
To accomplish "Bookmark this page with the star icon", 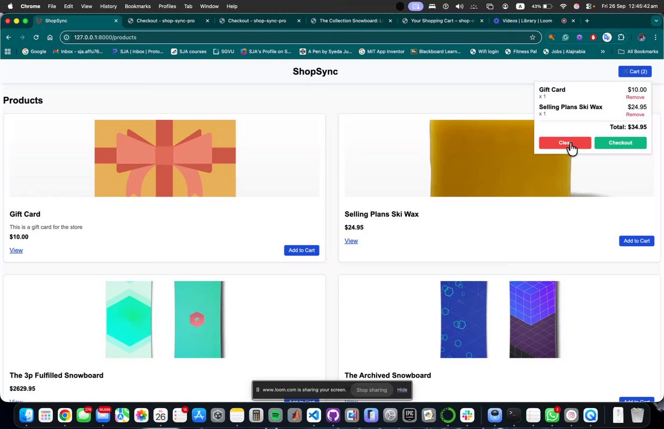I will [x=532, y=37].
